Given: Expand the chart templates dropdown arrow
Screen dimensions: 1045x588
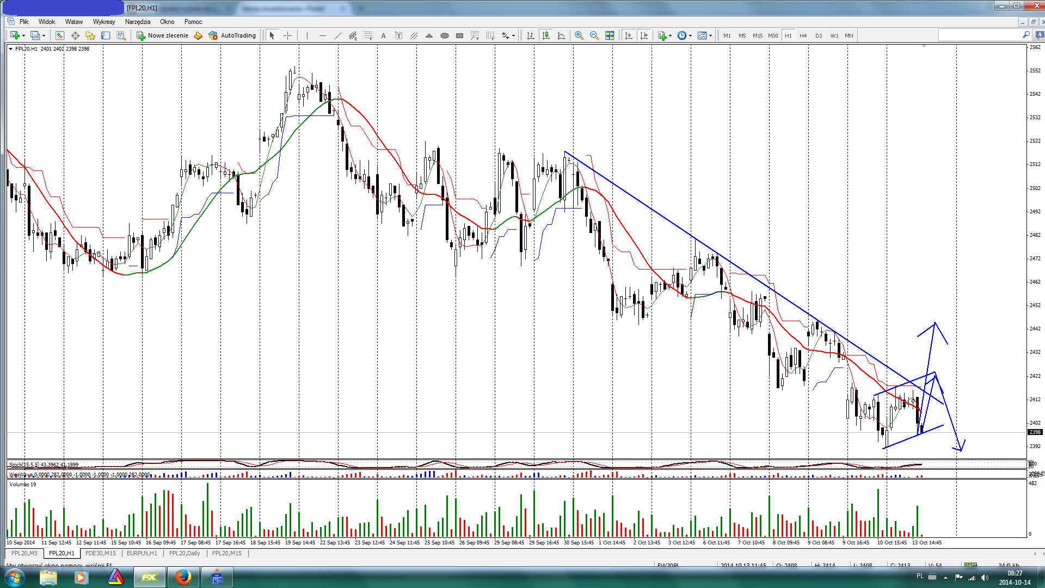Looking at the screenshot, I should coord(710,36).
